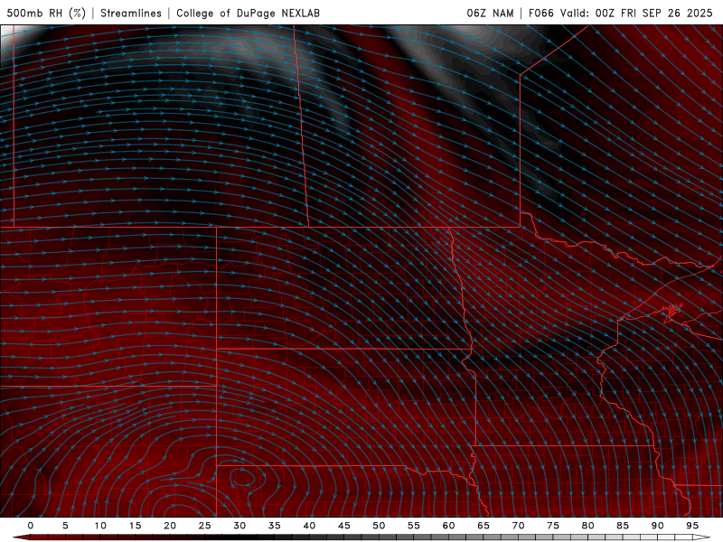
Task: Click the '06Z NAM' model run label
Action: coord(490,13)
